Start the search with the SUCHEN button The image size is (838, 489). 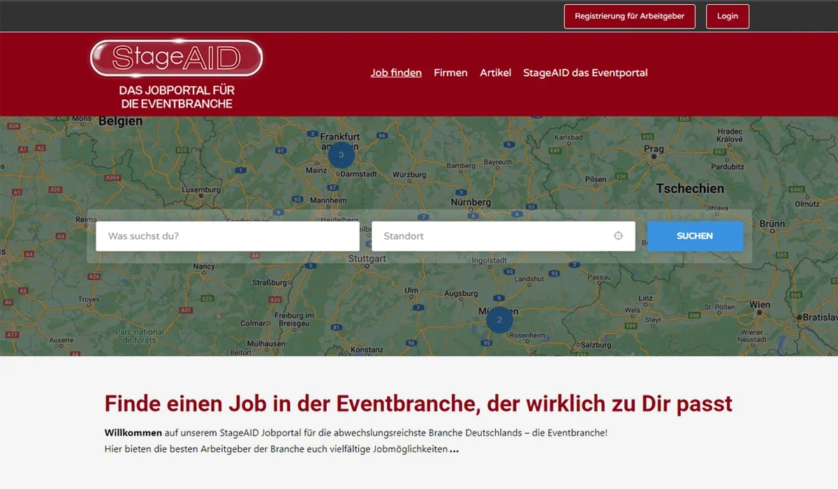[x=695, y=236]
